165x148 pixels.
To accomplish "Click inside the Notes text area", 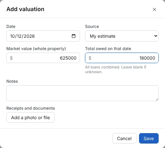I will pos(82,93).
